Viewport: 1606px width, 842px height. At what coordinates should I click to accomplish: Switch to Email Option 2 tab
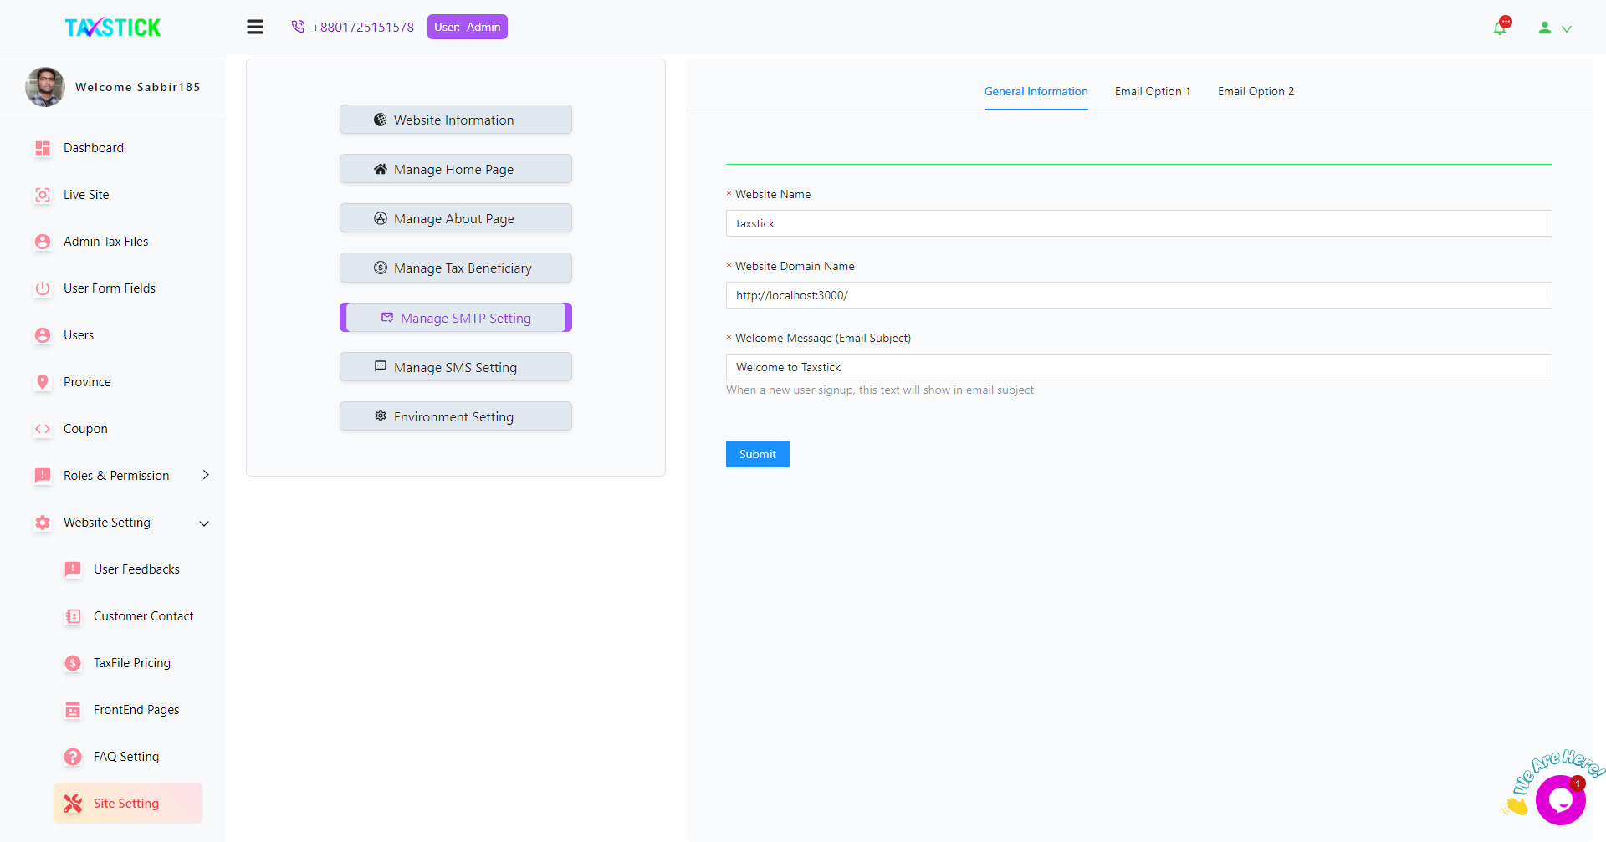[x=1256, y=91]
